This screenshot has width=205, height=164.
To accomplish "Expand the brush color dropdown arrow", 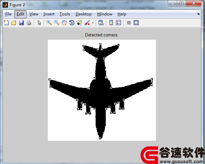I will click(93, 23).
